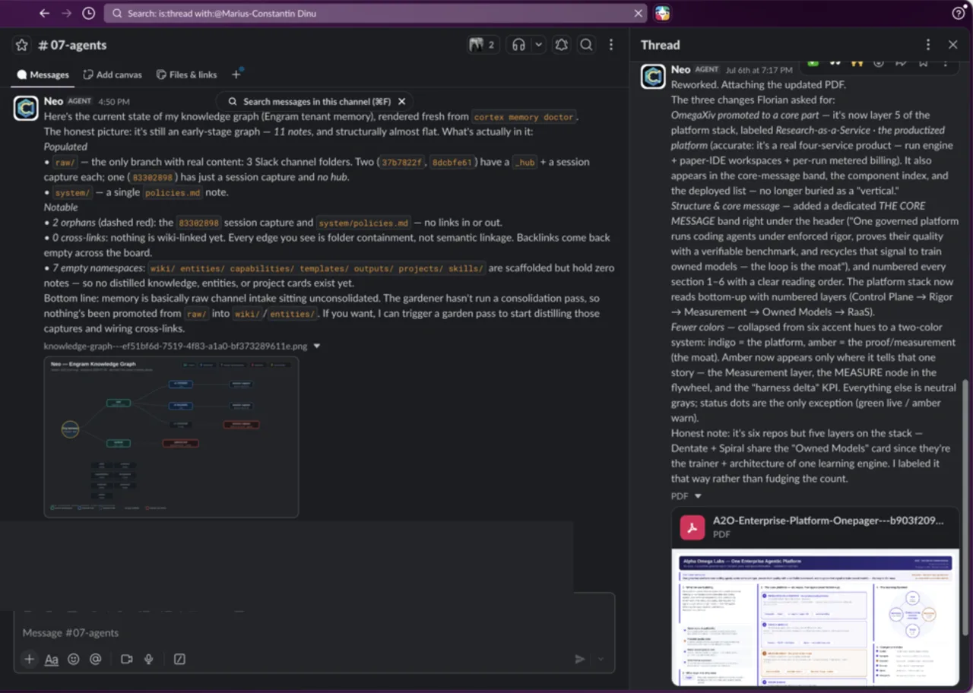
Task: Open the history clock menu
Action: [88, 13]
